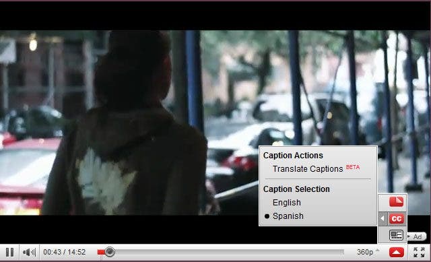The image size is (431, 262).
Task: Mute audio with the speaker icon
Action: (x=27, y=252)
